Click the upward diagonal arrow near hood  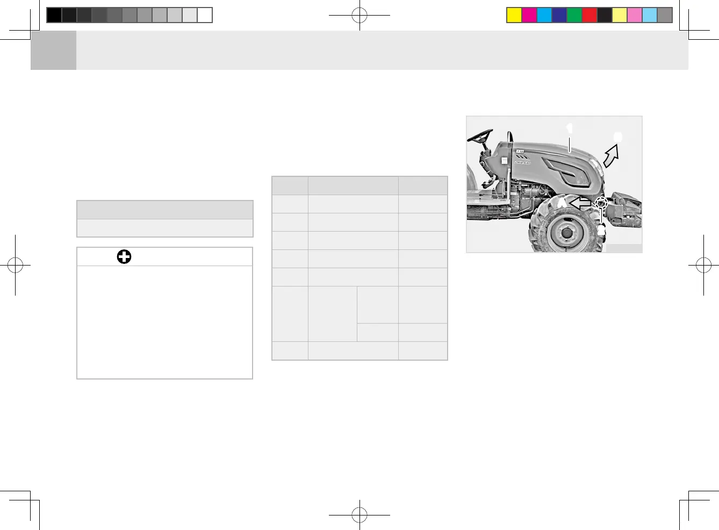click(x=612, y=155)
